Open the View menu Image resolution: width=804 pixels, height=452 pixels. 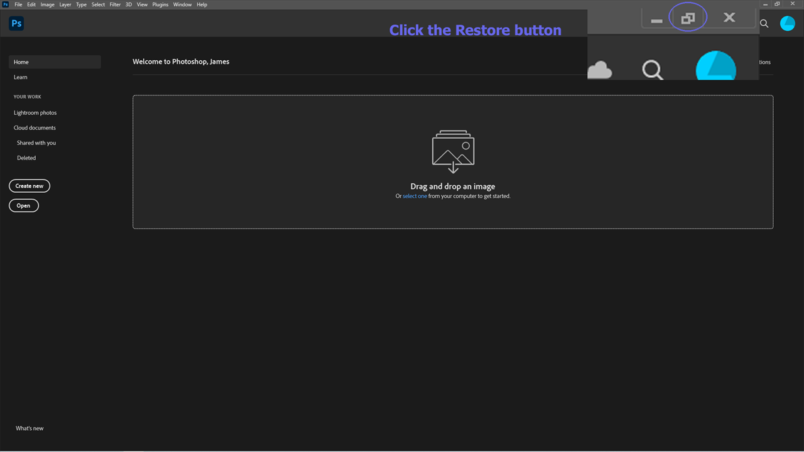point(143,4)
